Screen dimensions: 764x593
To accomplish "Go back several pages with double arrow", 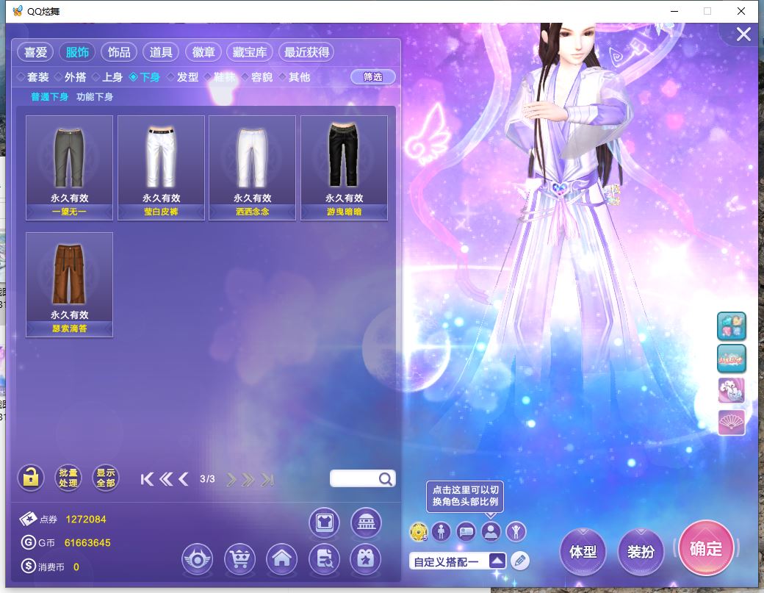I will coord(166,479).
